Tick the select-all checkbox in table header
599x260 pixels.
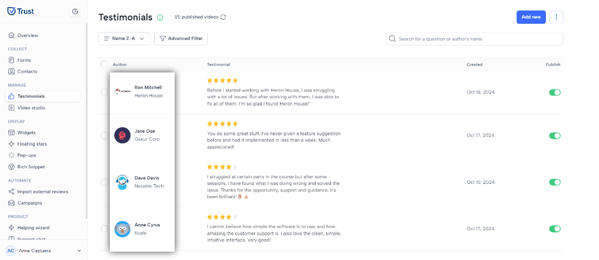(x=104, y=64)
